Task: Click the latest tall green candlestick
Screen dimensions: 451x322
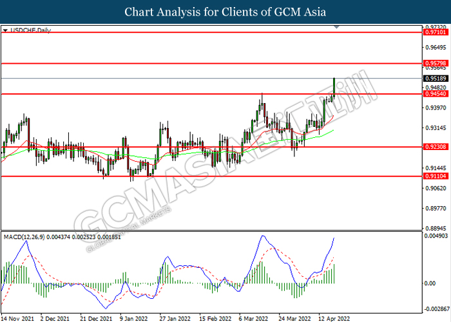Action: coord(334,87)
